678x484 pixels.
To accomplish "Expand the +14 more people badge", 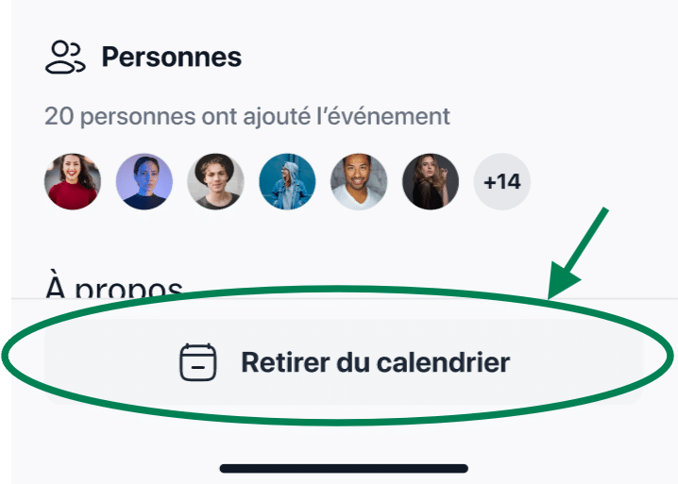I will (x=501, y=181).
